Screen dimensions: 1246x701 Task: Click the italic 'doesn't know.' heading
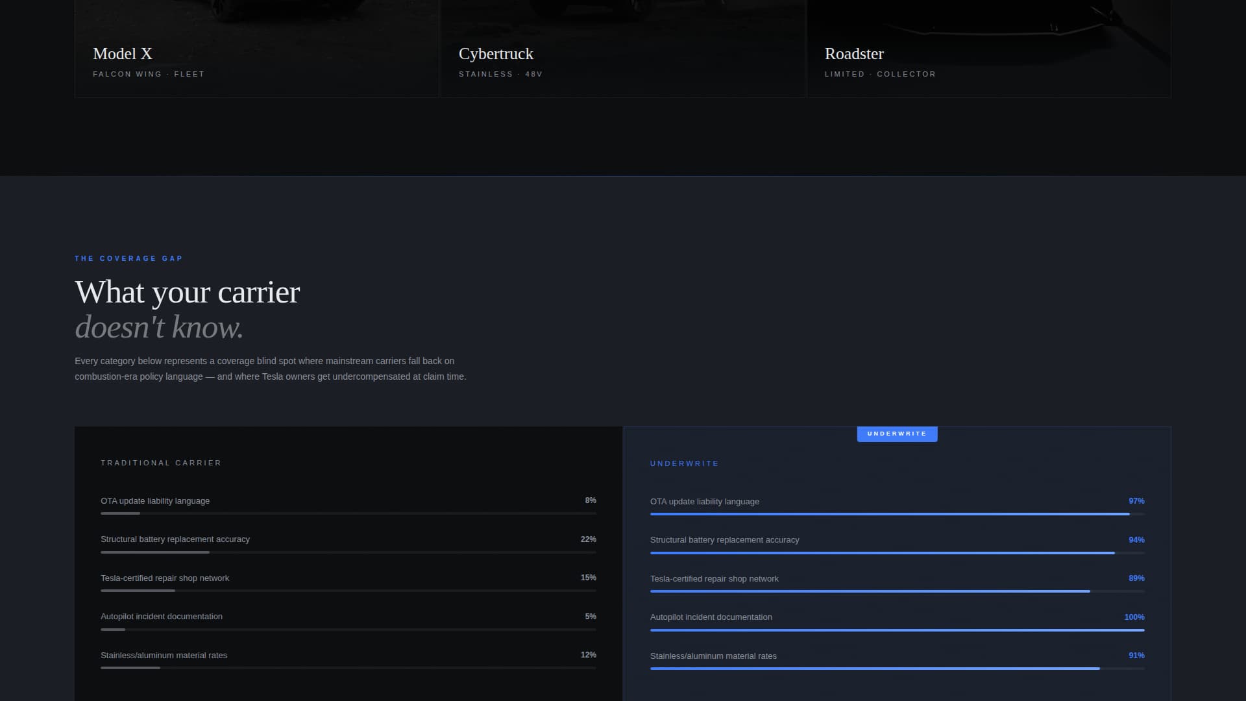tap(159, 327)
